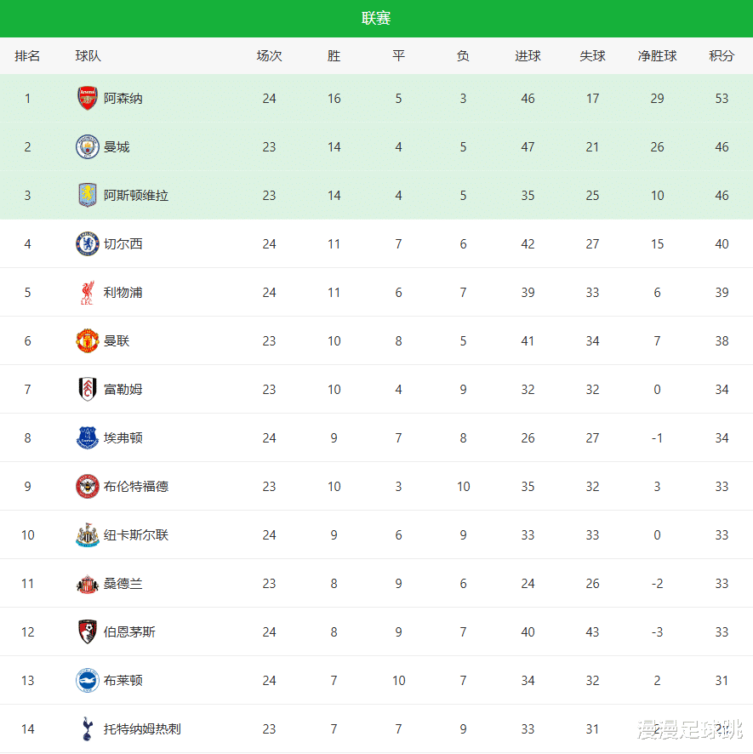Click the 净胜球 column header
This screenshot has height=754, width=753.
[x=657, y=56]
